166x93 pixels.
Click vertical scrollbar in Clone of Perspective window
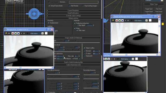click(159, 36)
